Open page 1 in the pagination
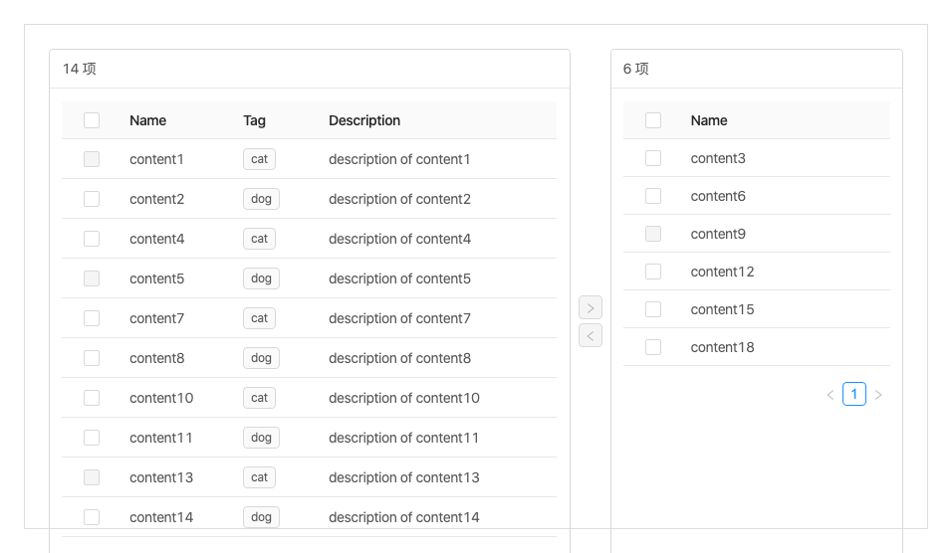Screen dimensions: 952x553 pos(854,395)
